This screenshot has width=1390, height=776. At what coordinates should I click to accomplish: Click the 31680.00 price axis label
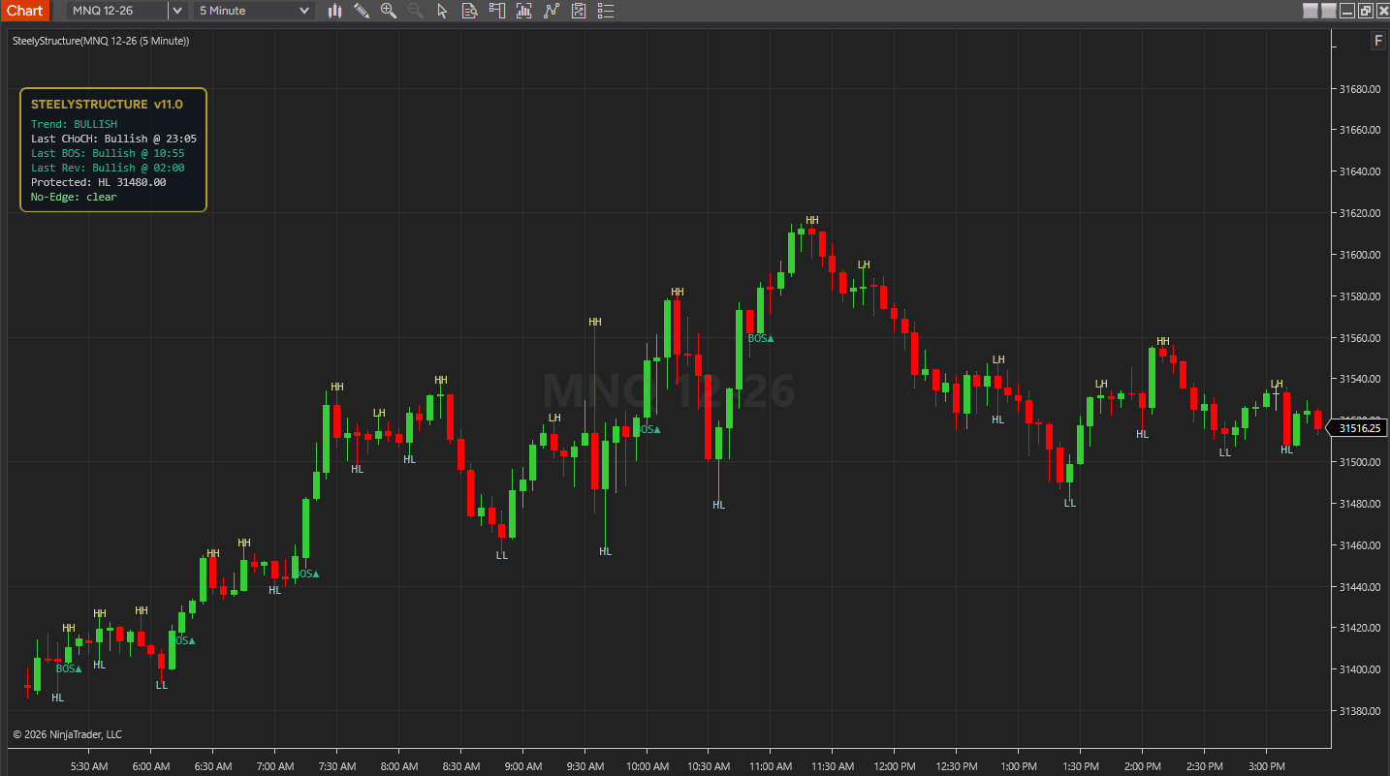1359,89
